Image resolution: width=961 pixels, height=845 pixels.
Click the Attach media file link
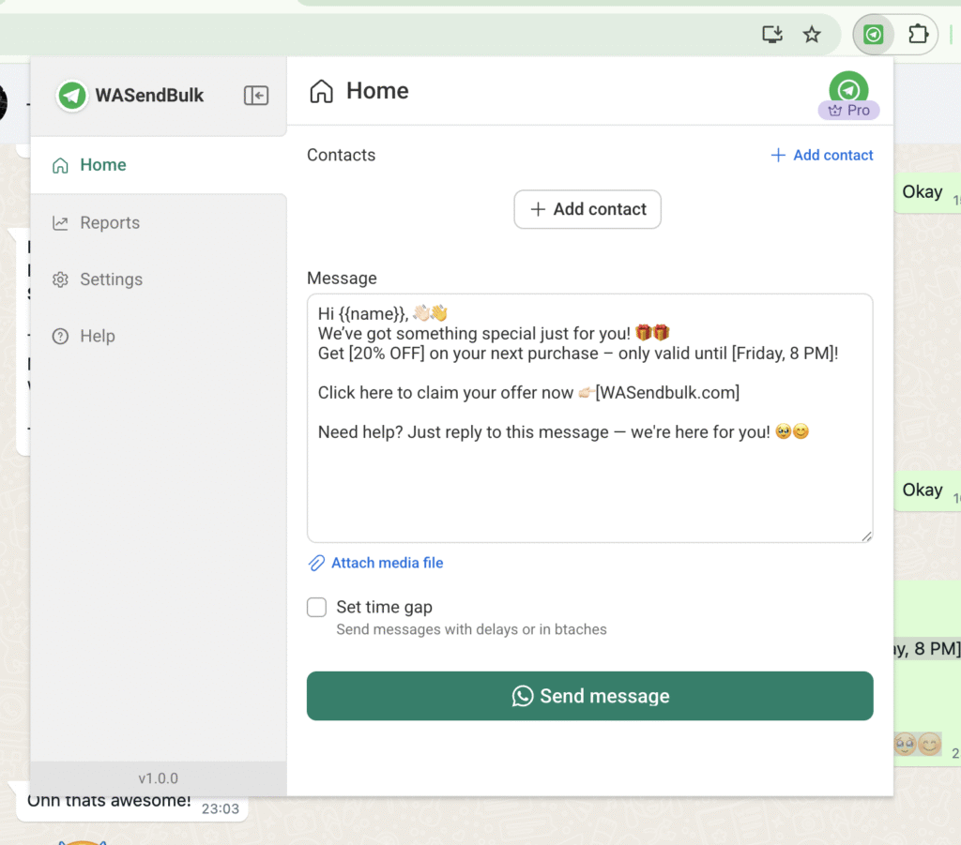[375, 563]
